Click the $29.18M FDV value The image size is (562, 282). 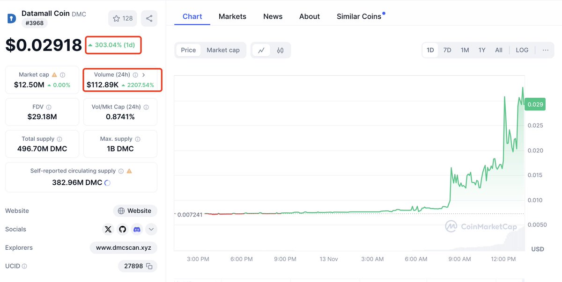42,117
